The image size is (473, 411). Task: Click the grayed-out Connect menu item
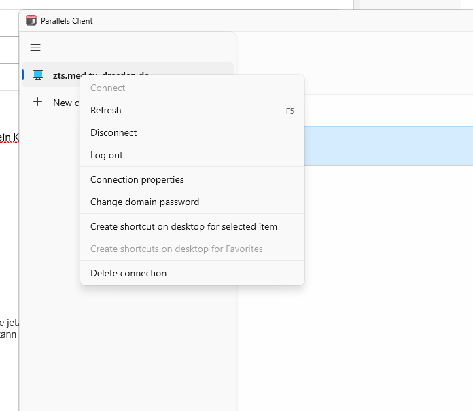point(108,88)
